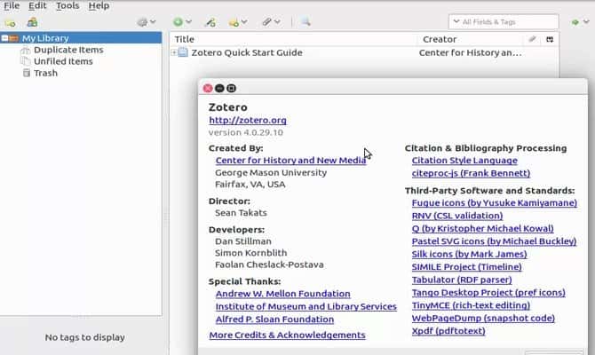This screenshot has height=355, width=595.
Task: Open More Credits & Acknowledgements link
Action: [287, 335]
